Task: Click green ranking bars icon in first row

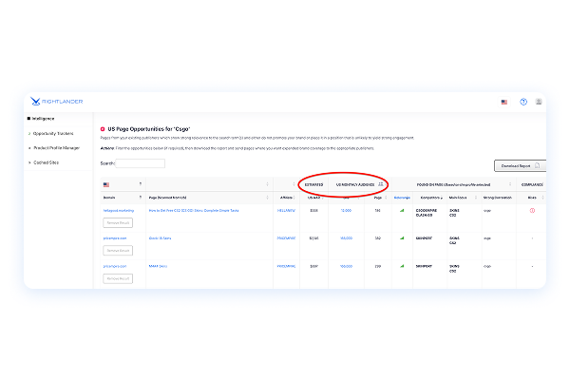Action: (x=402, y=210)
